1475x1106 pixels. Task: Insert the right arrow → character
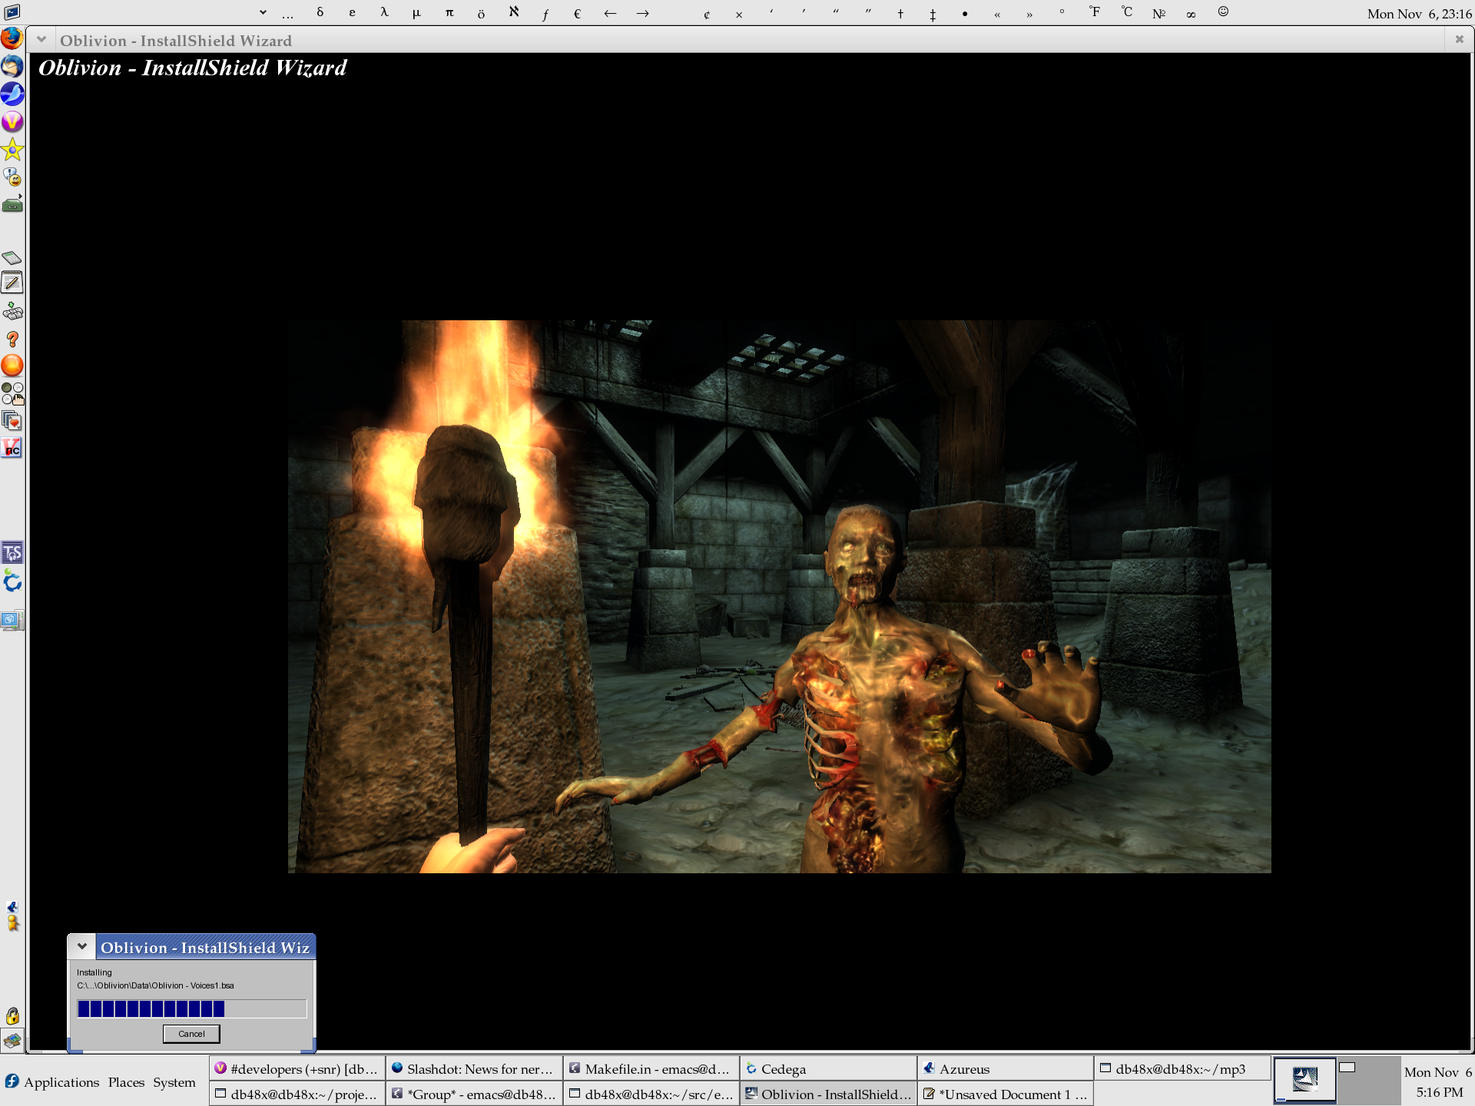(x=642, y=12)
